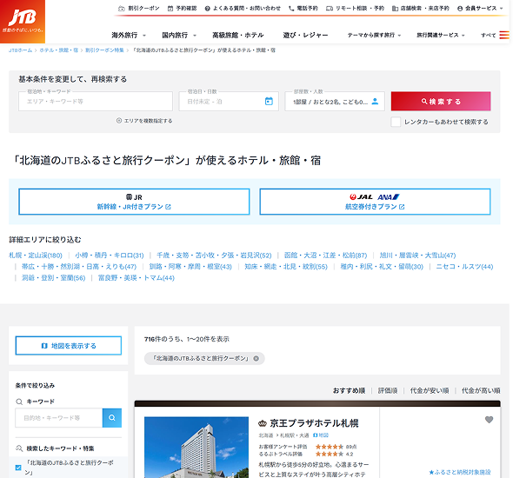Filter by 洞爺・登別・室蘭(56) area

click(53, 278)
